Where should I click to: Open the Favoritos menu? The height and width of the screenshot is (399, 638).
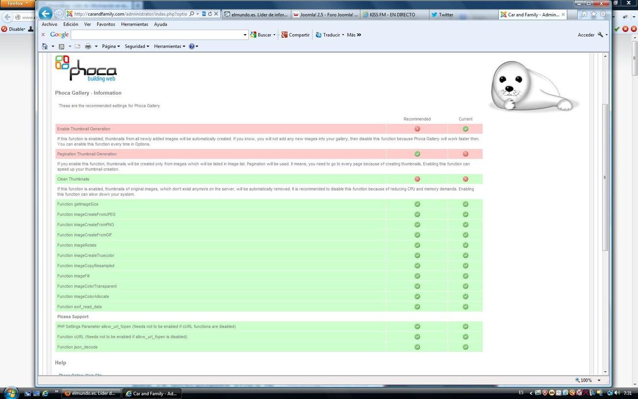click(106, 24)
